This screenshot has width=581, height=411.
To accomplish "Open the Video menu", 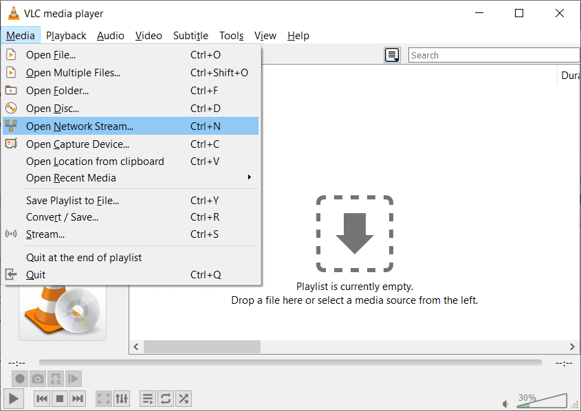I will click(x=149, y=36).
